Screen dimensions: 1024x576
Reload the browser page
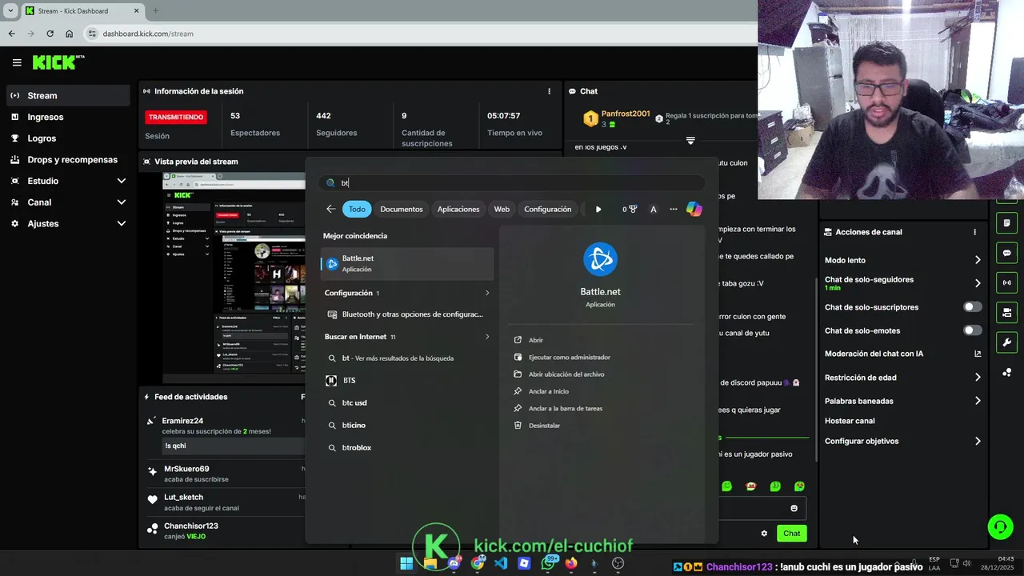[50, 34]
